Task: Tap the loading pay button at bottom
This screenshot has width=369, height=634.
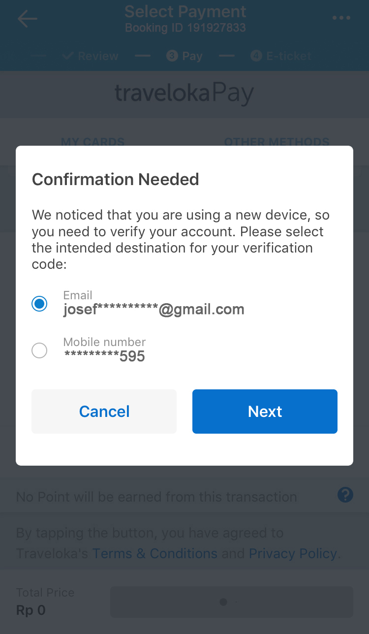Action: click(x=231, y=602)
